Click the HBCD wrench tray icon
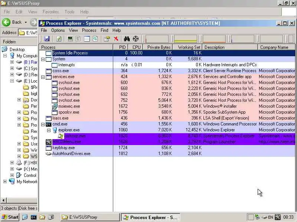Image resolution: width=297 pixels, height=222 pixels. click(x=278, y=217)
